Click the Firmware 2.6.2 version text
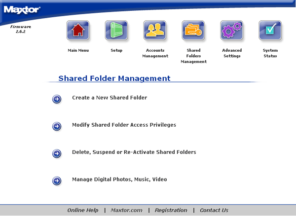296x216 pixels. pyautogui.click(x=21, y=29)
